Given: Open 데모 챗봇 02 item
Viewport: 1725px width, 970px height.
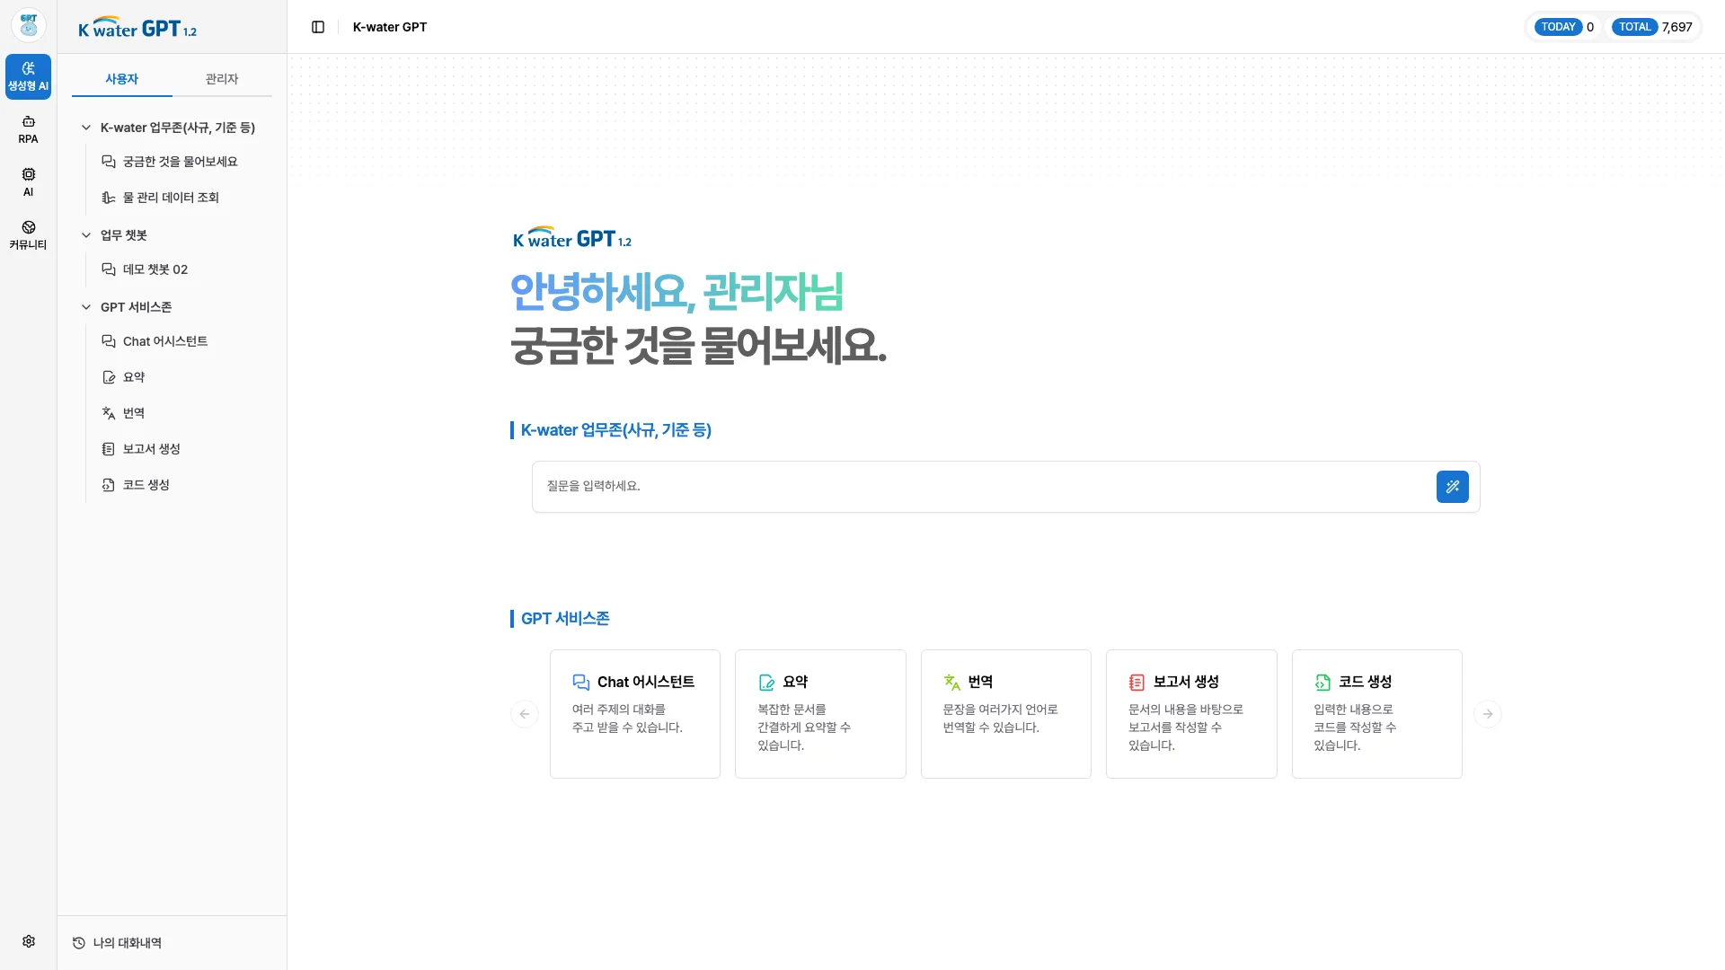Looking at the screenshot, I should tap(155, 269).
